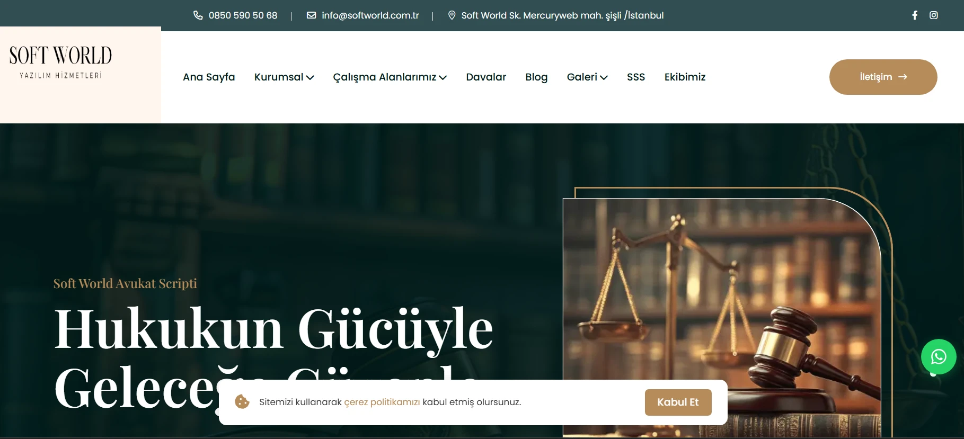This screenshot has height=439, width=964.
Task: Click the envelope icon beside email address
Action: click(x=311, y=15)
